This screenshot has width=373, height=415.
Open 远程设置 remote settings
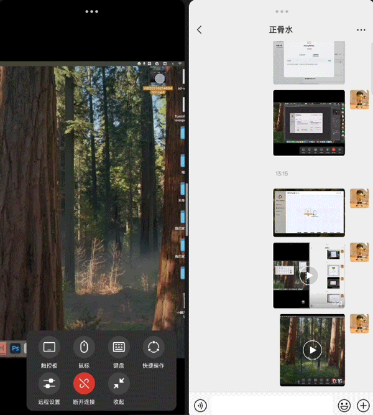coord(50,383)
